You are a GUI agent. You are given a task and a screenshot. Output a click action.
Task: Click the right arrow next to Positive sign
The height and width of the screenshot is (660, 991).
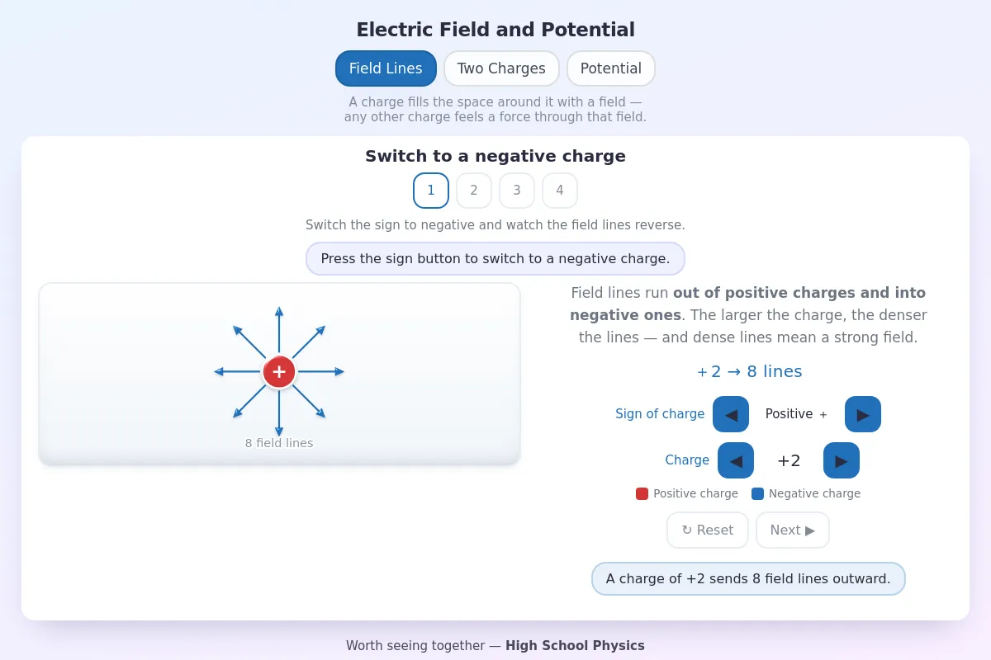click(863, 414)
